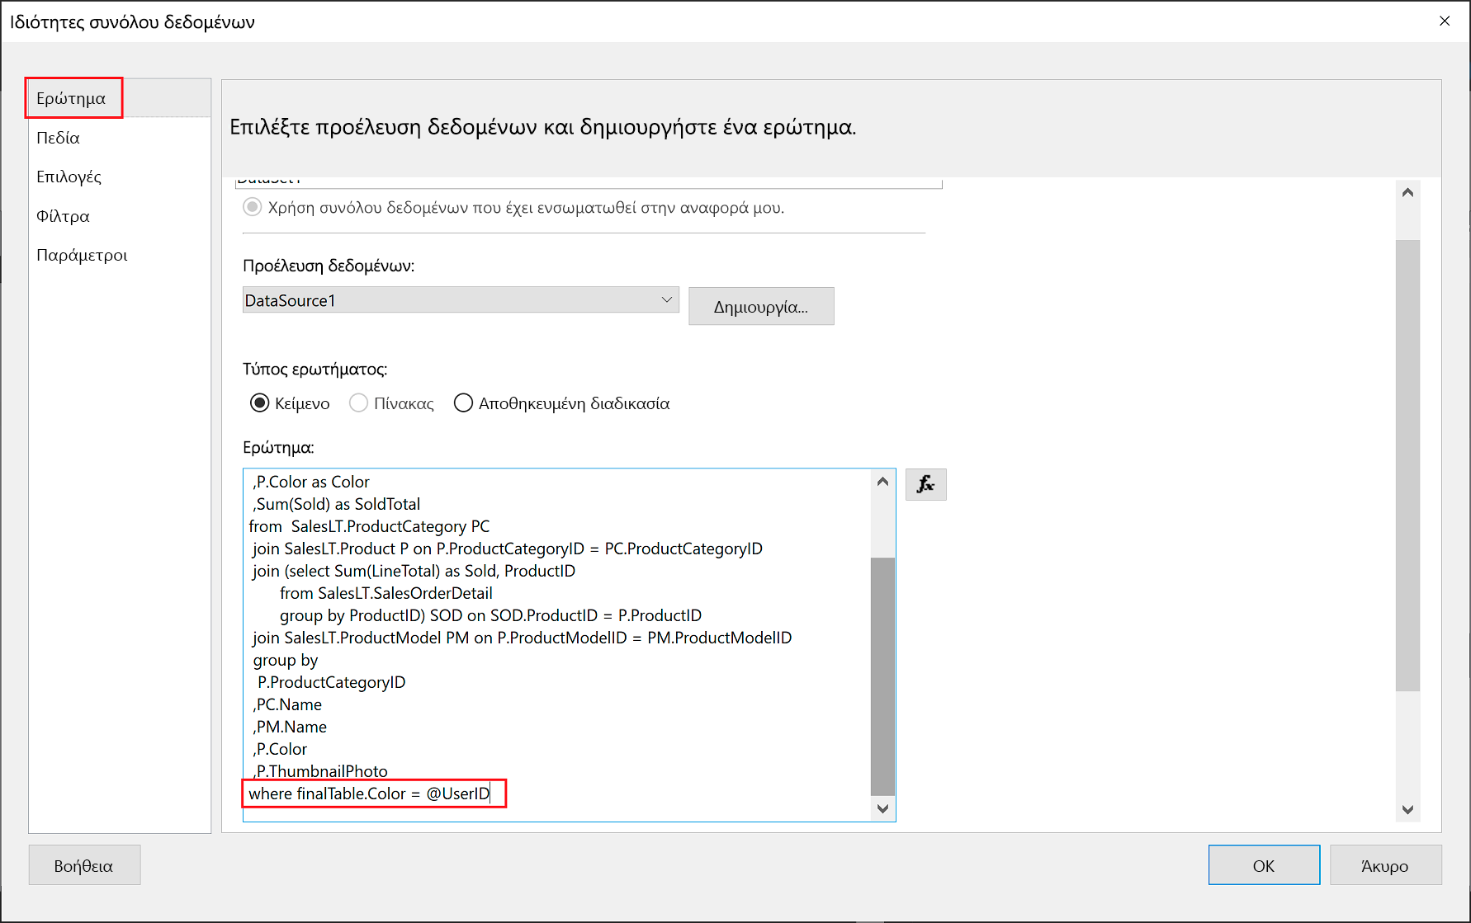The height and width of the screenshot is (923, 1471).
Task: Click the Άκυρο button
Action: [x=1385, y=866]
